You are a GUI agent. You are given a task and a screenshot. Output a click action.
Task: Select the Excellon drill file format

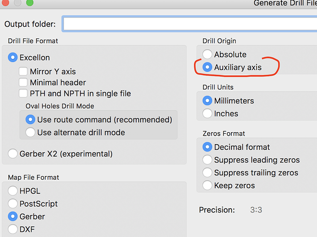(13, 57)
